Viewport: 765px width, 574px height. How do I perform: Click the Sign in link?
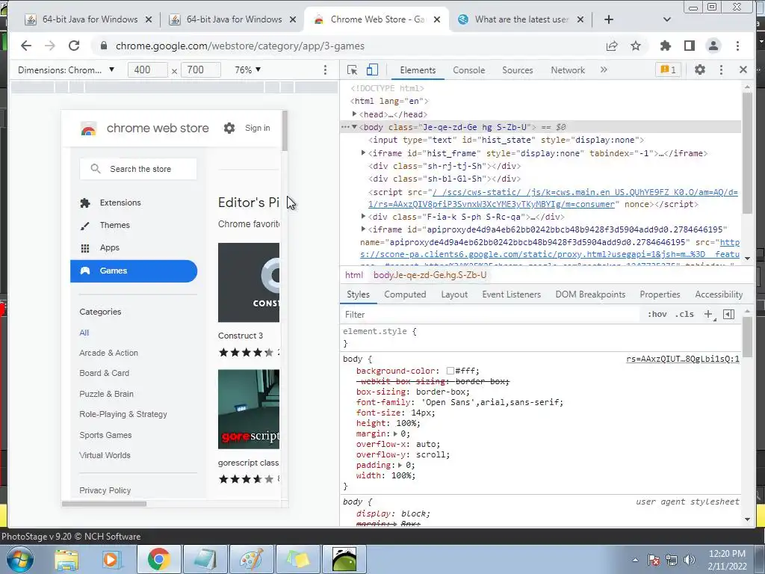point(257,128)
